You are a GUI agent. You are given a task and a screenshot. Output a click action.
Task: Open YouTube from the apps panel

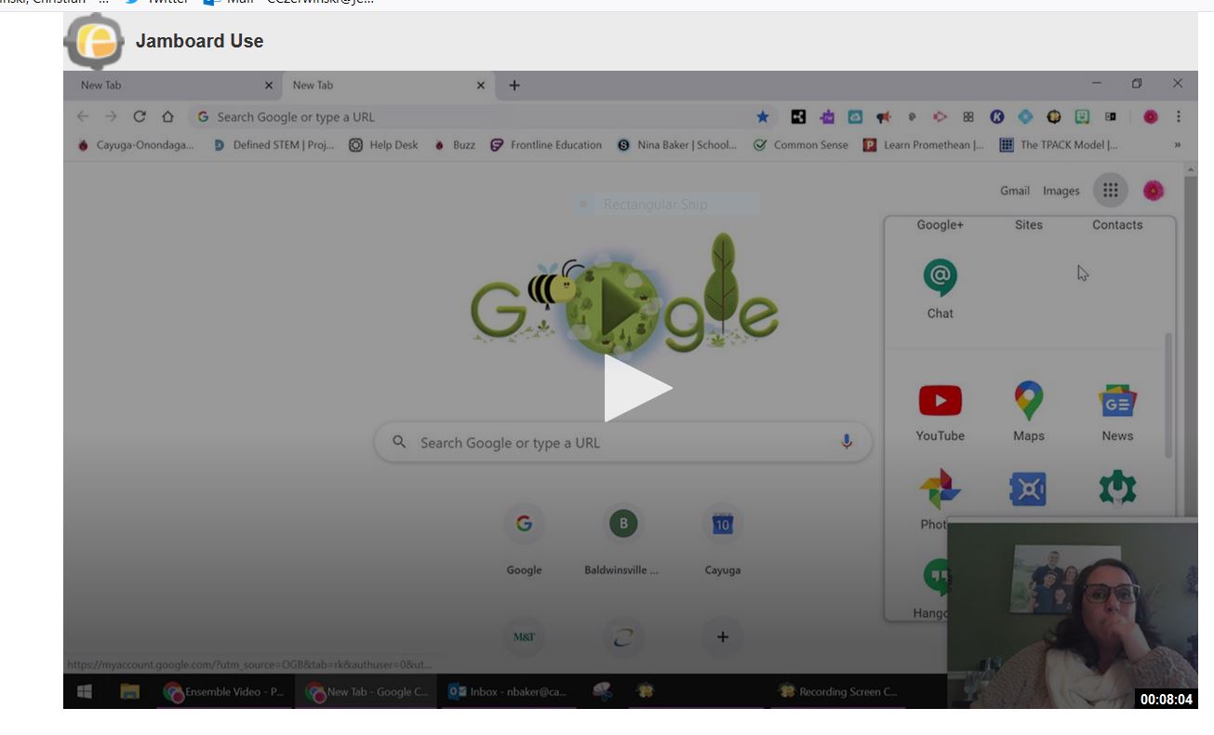pos(940,411)
